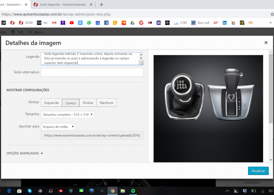
Task: Click the Google Drive bookmark icon
Action: [x=132, y=23]
